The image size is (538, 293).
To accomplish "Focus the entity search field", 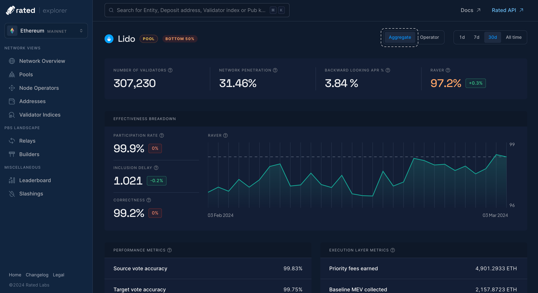I will coord(197,10).
